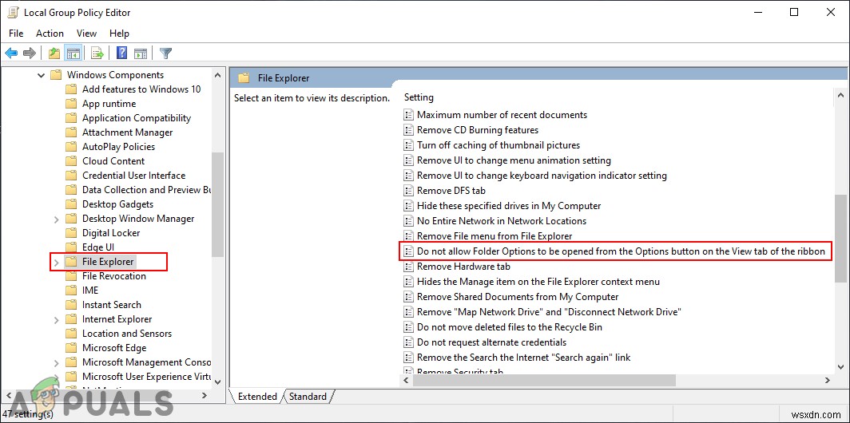Open the Action menu

(50, 33)
